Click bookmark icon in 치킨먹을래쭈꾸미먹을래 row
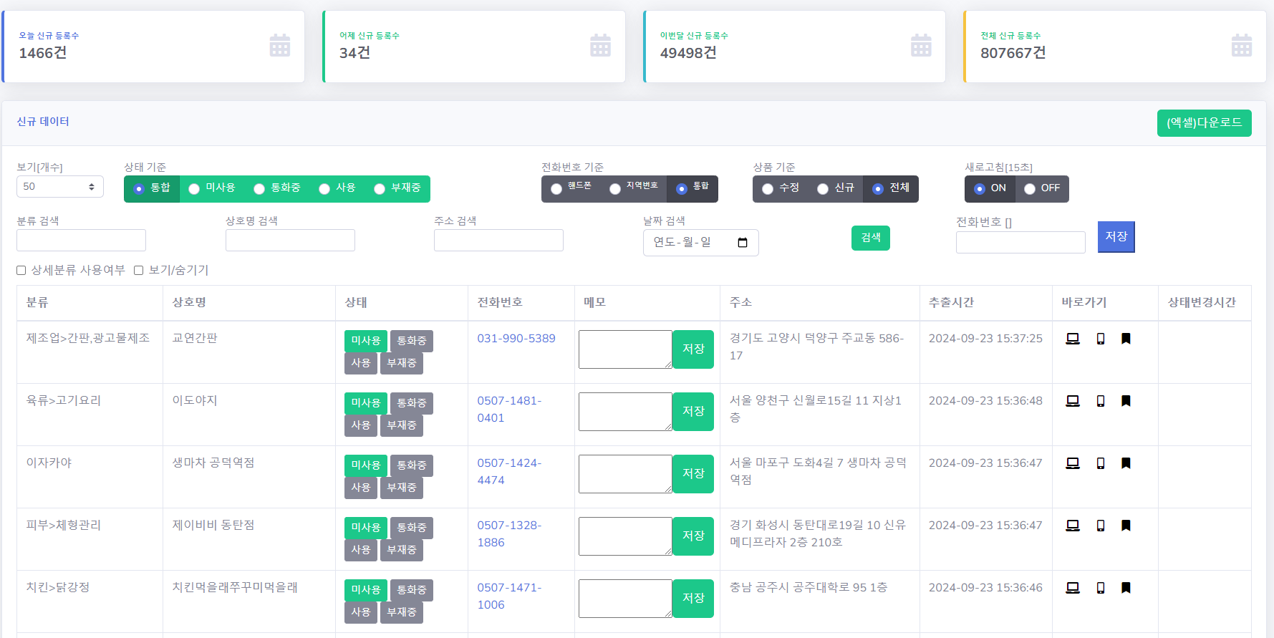The height and width of the screenshot is (638, 1274). [x=1126, y=588]
